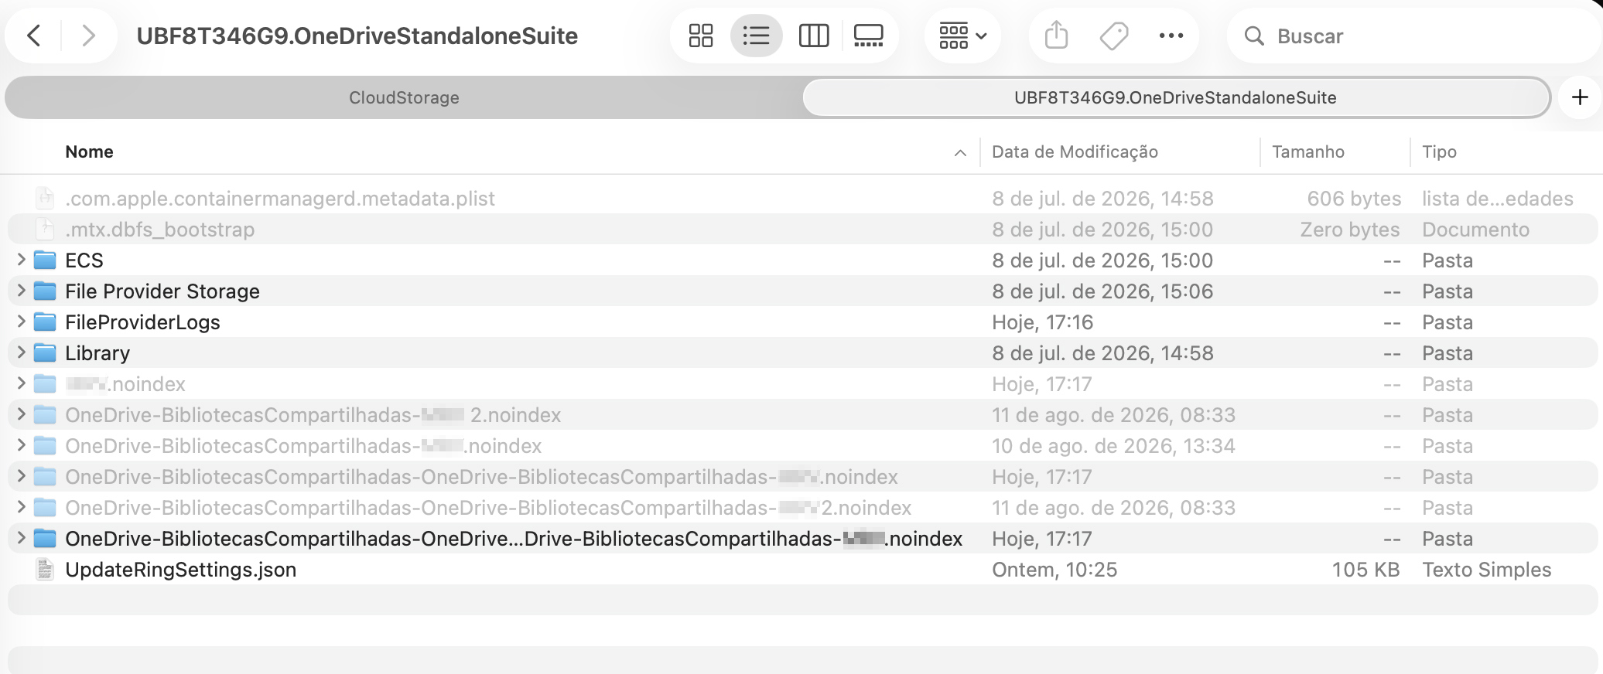This screenshot has height=674, width=1603.
Task: Expand the folder modified 10 de ago. 13:34
Action: pos(21,445)
